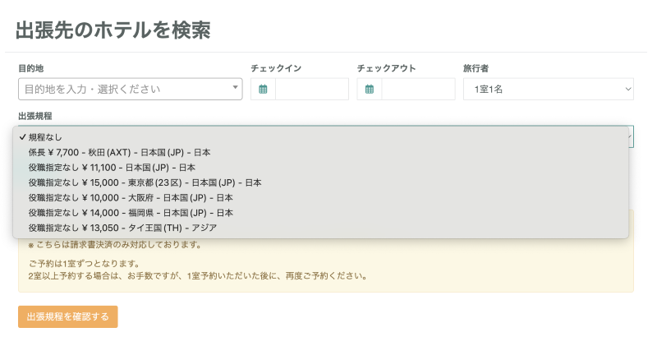Screen dimensions: 657x346
Task: Click the 出張規程を確認する button
Action: (68, 316)
